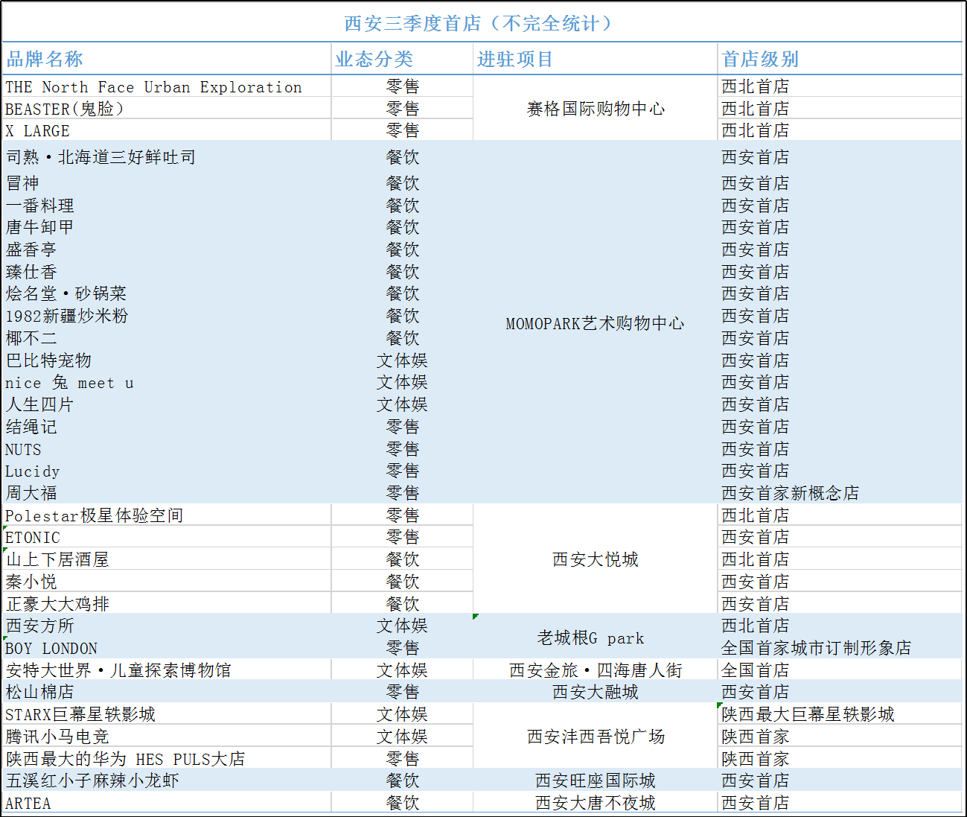Select the 正豪大大鸡排 cell

(167, 604)
